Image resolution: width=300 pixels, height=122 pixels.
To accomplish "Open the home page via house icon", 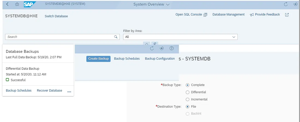I will [x=17, y=4].
